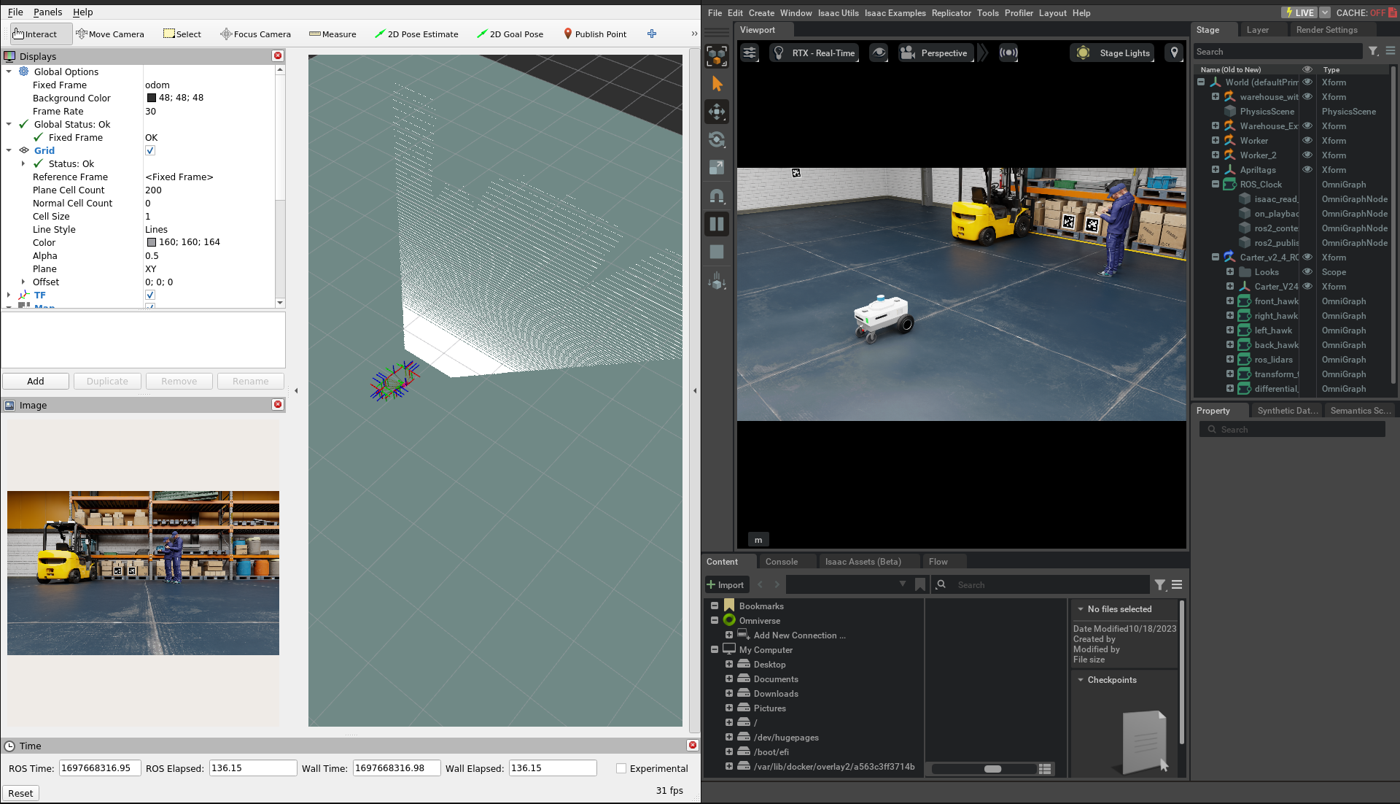This screenshot has width=1400, height=804.
Task: Click the Rotate tool icon
Action: pos(717,139)
